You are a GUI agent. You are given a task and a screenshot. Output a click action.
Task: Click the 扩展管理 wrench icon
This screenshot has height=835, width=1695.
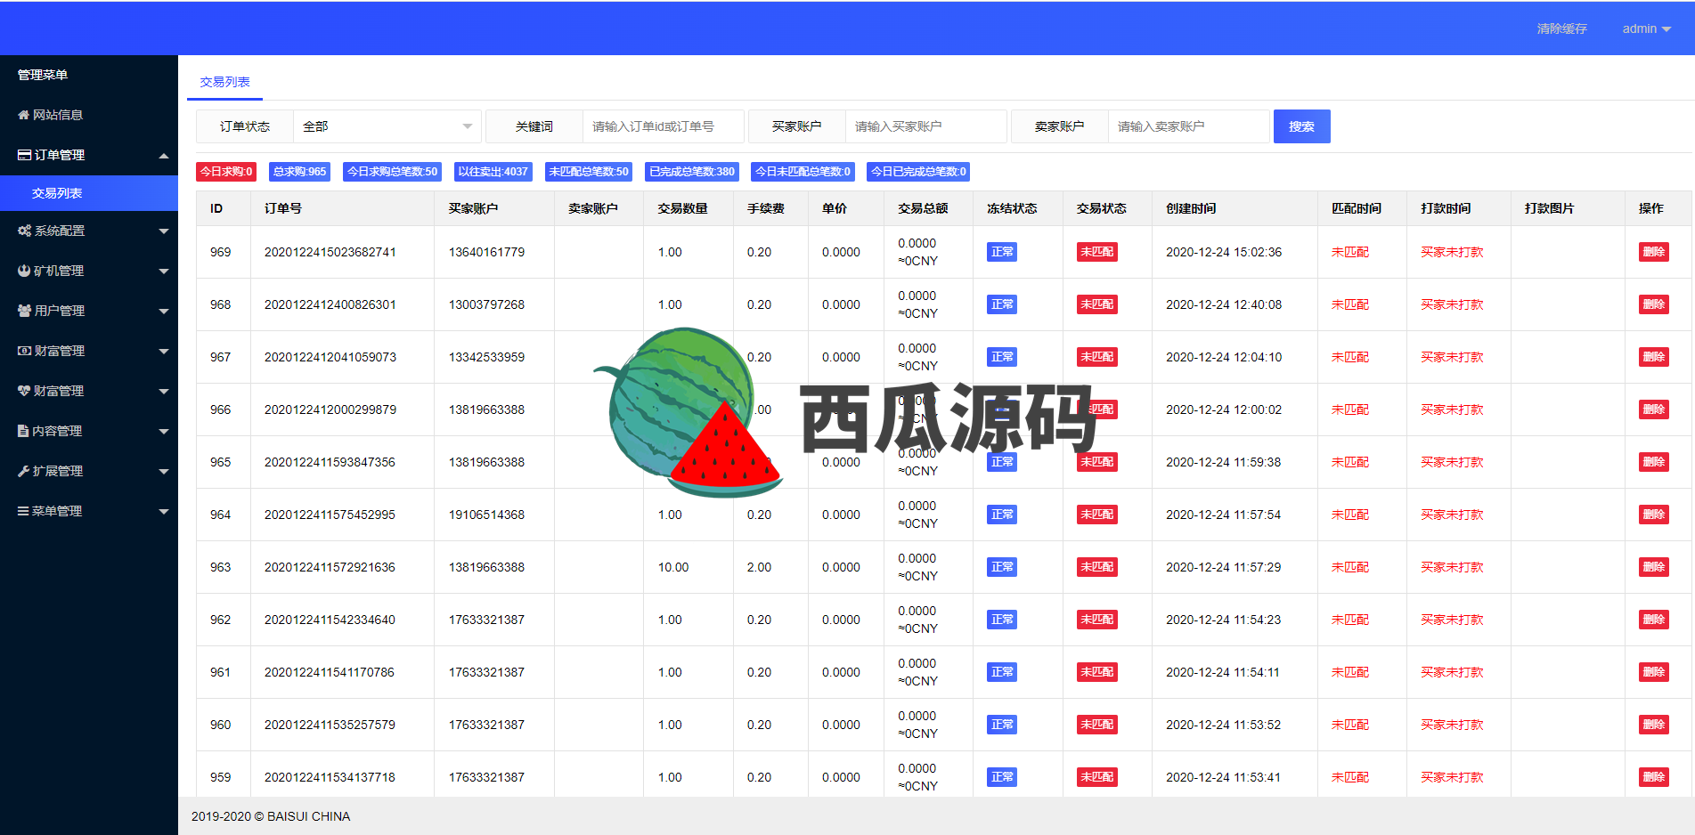(x=24, y=471)
